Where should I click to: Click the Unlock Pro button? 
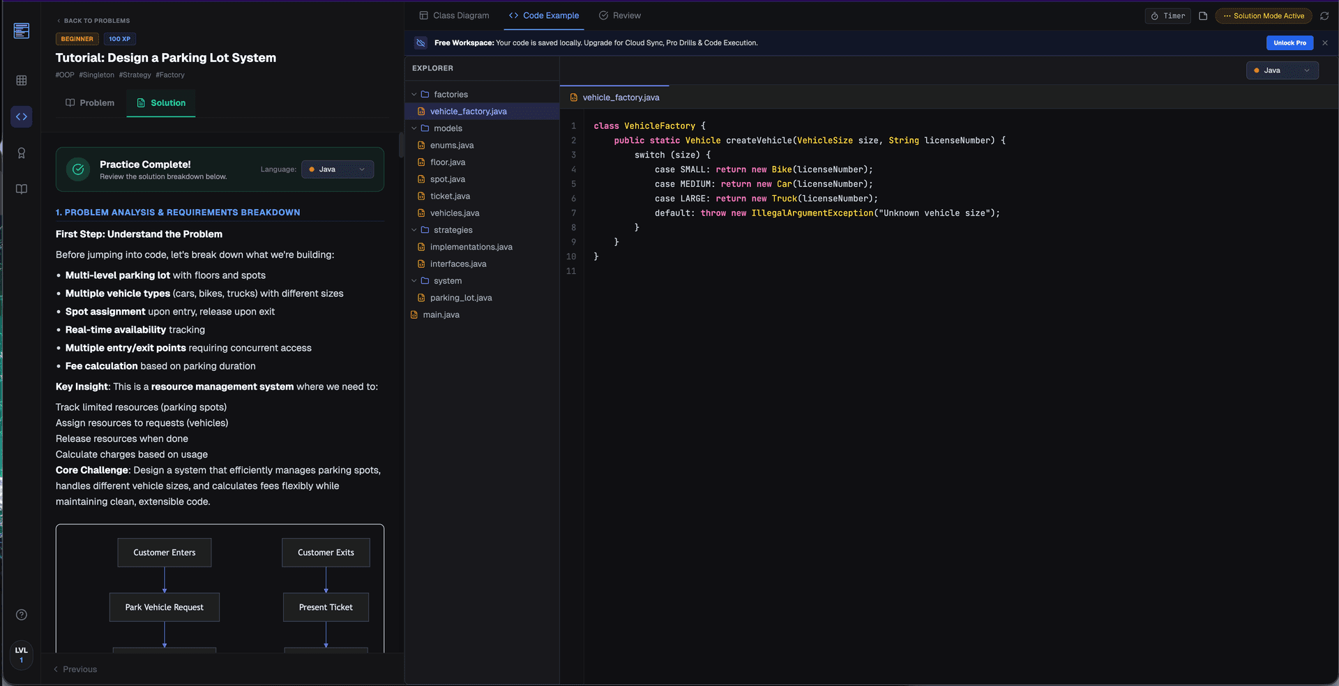click(1289, 43)
